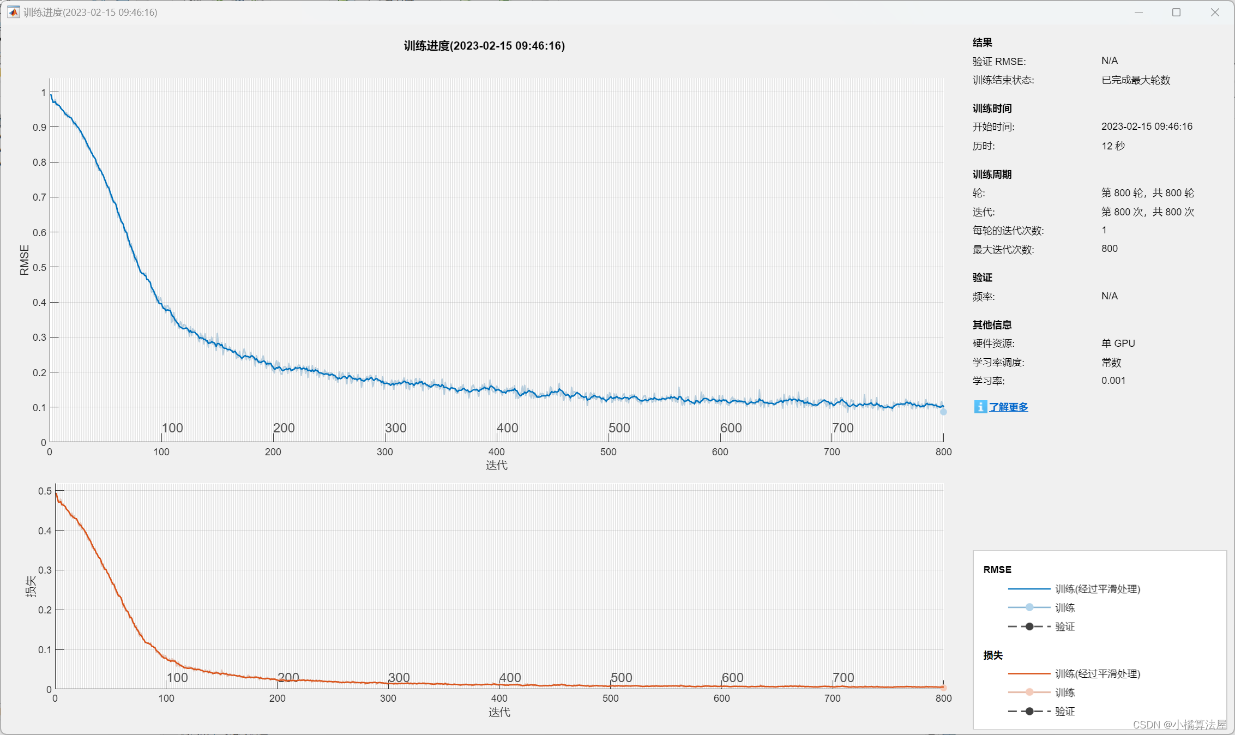Click the 频率: label under 验证
Image resolution: width=1235 pixels, height=735 pixels.
coord(984,297)
